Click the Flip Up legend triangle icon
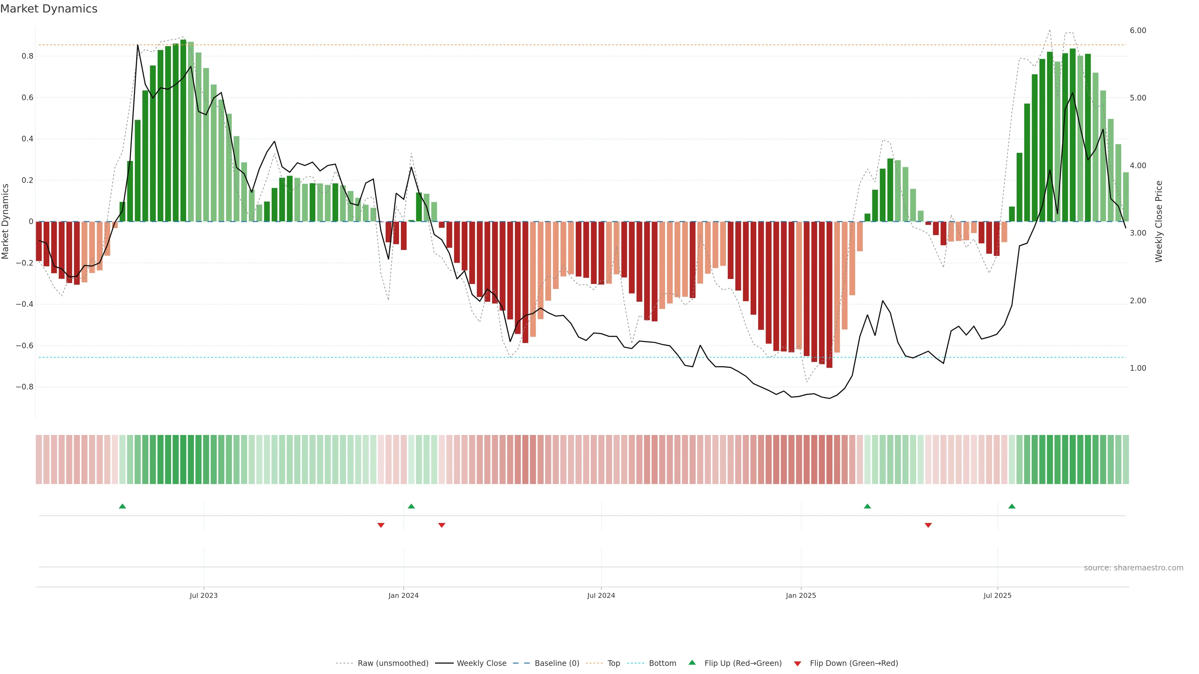 click(692, 662)
